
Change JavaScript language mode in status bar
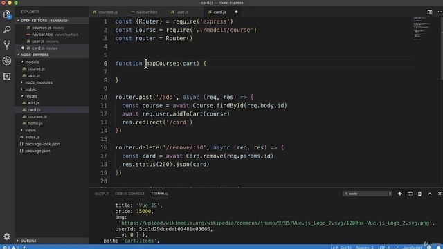[x=413, y=248]
